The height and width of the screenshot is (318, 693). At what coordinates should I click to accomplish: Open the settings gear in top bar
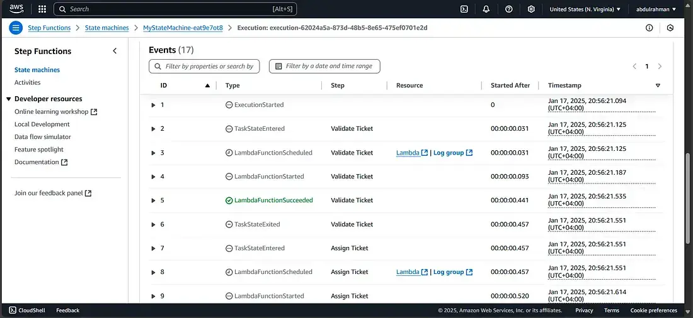click(531, 9)
